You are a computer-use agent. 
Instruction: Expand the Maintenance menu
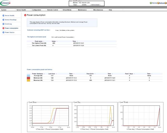pyautogui.click(x=82, y=10)
